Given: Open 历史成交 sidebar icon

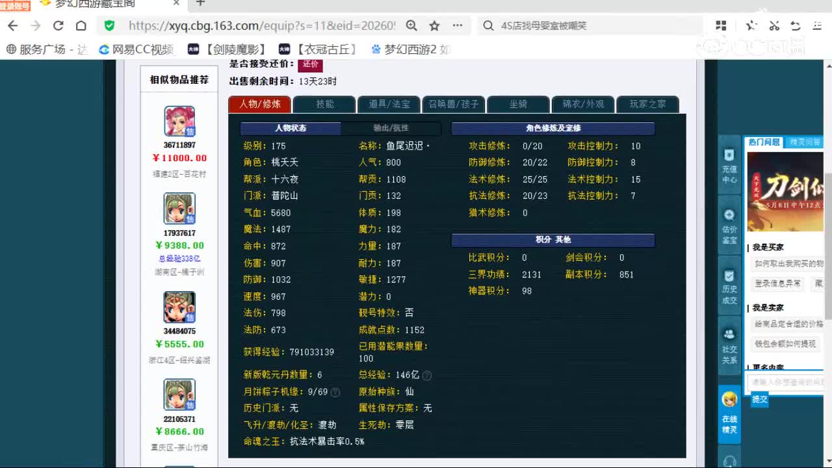Looking at the screenshot, I should point(729,286).
